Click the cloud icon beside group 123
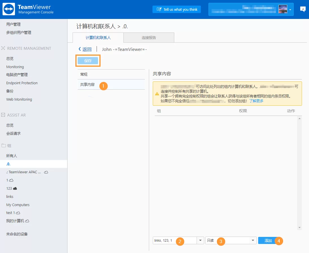The image size is (309, 253). [x=15, y=188]
